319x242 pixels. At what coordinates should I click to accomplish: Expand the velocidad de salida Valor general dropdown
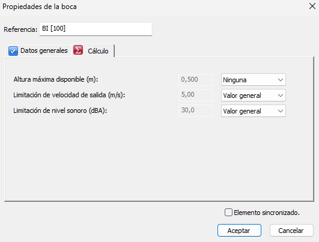point(254,95)
